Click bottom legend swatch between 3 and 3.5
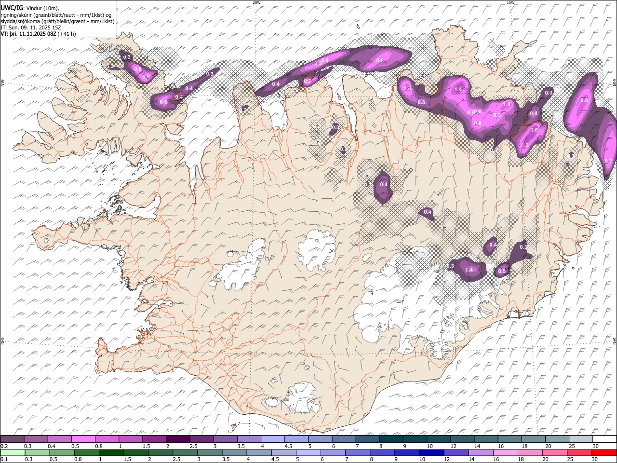This screenshot has width=617, height=463. pyautogui.click(x=210, y=452)
